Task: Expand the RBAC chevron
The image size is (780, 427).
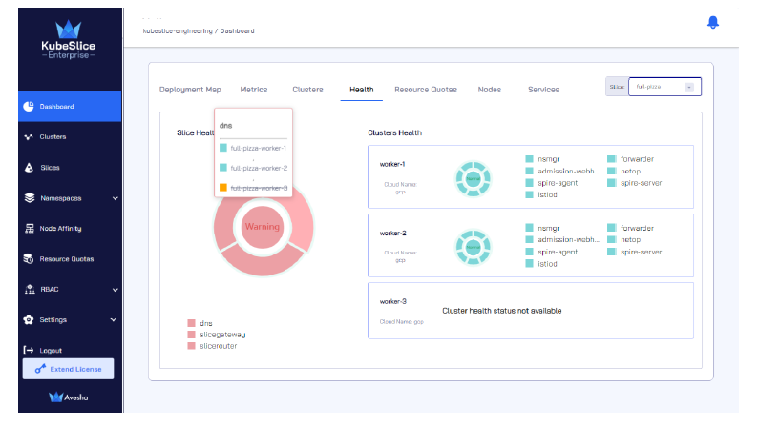Action: (x=115, y=290)
